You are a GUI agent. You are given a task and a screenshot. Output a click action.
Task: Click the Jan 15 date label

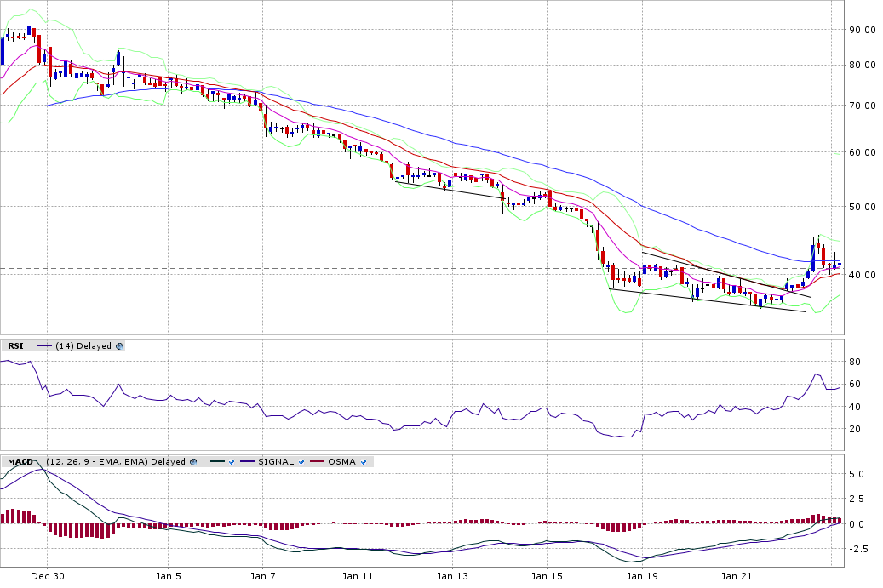[x=547, y=576]
